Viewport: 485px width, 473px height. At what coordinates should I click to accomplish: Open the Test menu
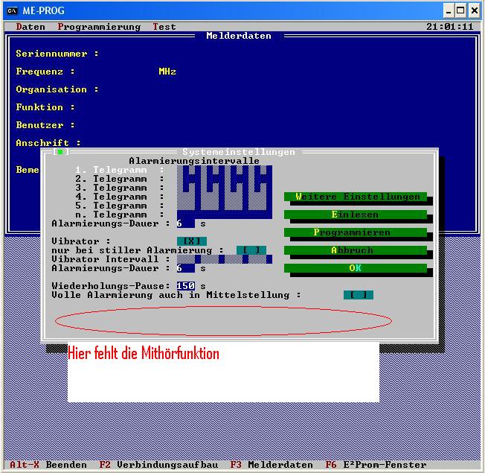pyautogui.click(x=164, y=27)
